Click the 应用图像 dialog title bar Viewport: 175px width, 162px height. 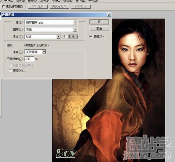56,15
